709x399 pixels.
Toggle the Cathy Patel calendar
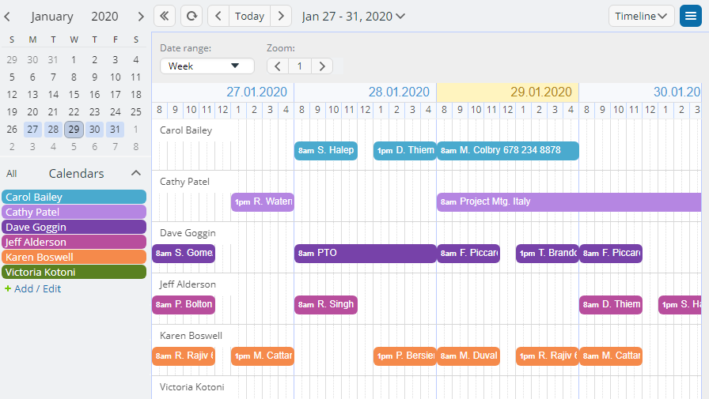click(x=74, y=212)
